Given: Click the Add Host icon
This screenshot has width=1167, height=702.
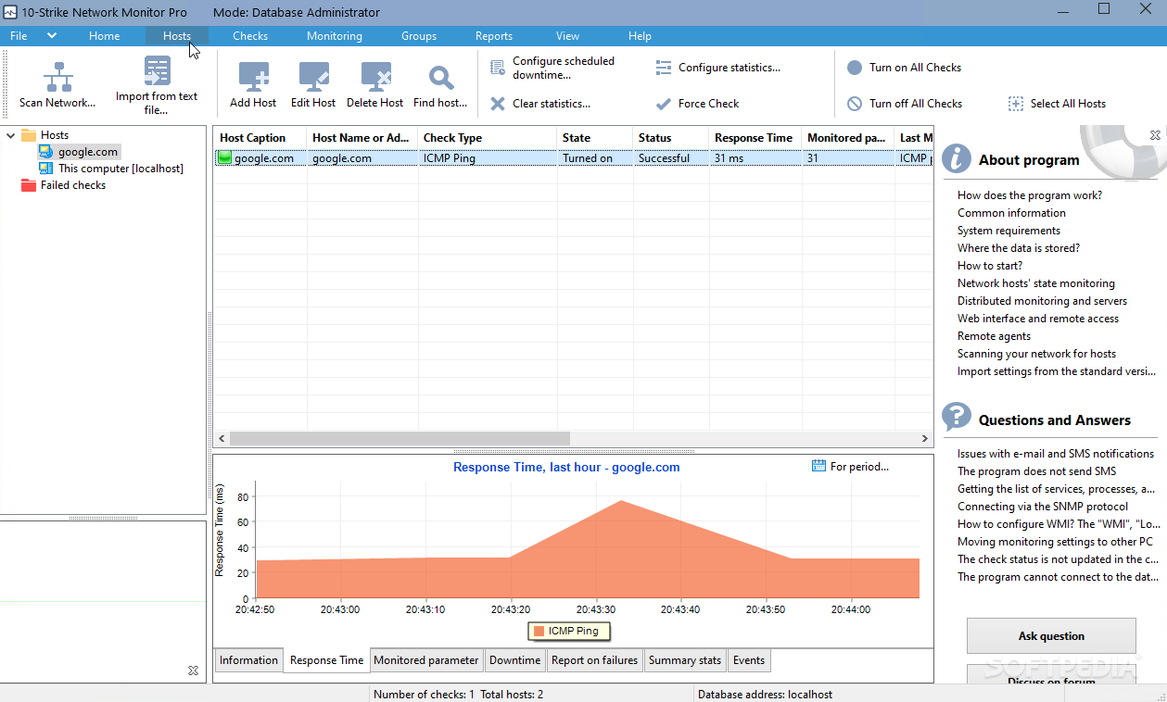Looking at the screenshot, I should pyautogui.click(x=253, y=77).
